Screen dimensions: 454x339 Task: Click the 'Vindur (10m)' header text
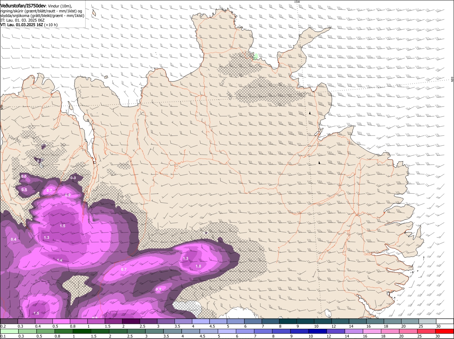tap(60, 6)
